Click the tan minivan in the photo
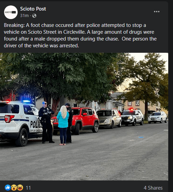The width and height of the screenshot is (173, 192). tap(109, 118)
